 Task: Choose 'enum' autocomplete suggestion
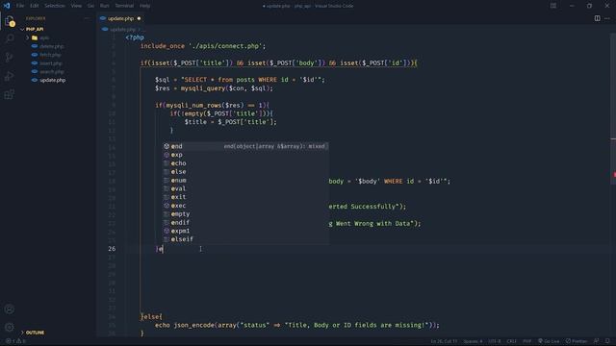245,181
